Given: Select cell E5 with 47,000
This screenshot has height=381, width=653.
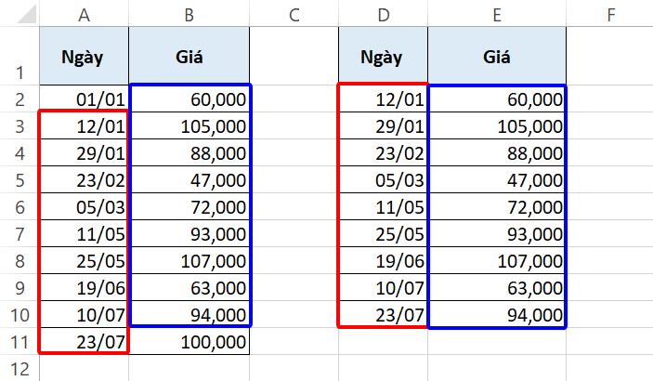Looking at the screenshot, I should tap(497, 179).
